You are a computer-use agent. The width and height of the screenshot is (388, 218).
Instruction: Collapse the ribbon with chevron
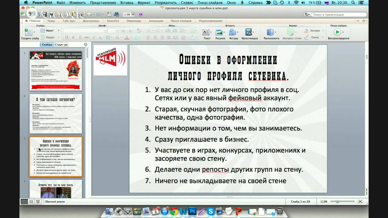click(358, 21)
